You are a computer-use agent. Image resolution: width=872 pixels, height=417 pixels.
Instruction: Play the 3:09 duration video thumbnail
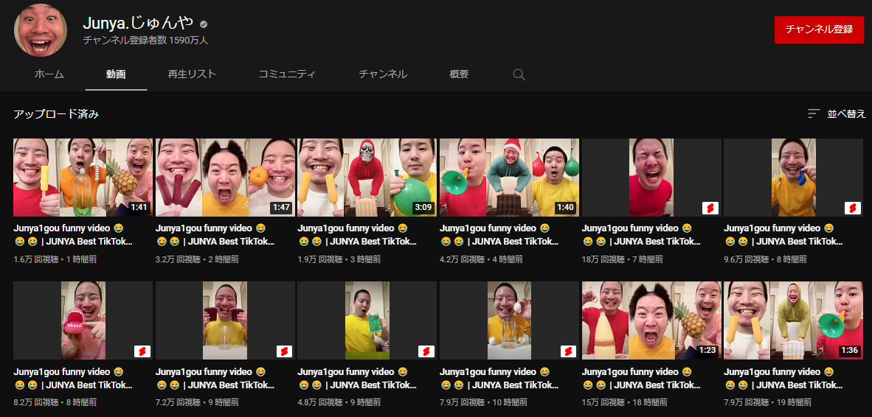[367, 178]
